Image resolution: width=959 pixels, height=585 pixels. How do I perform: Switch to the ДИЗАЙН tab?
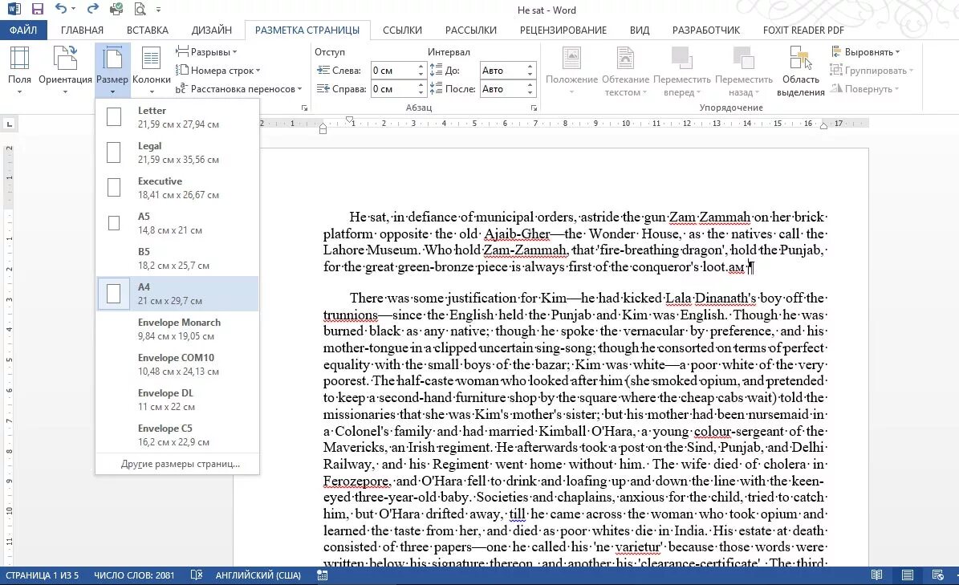[212, 30]
